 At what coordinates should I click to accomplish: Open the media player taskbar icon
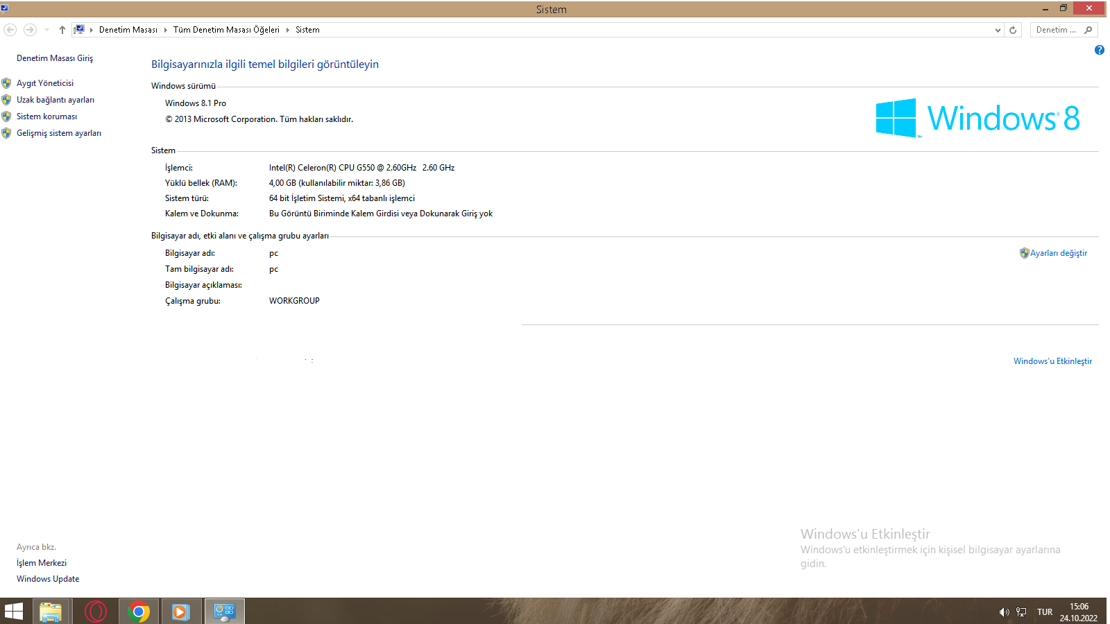click(181, 612)
